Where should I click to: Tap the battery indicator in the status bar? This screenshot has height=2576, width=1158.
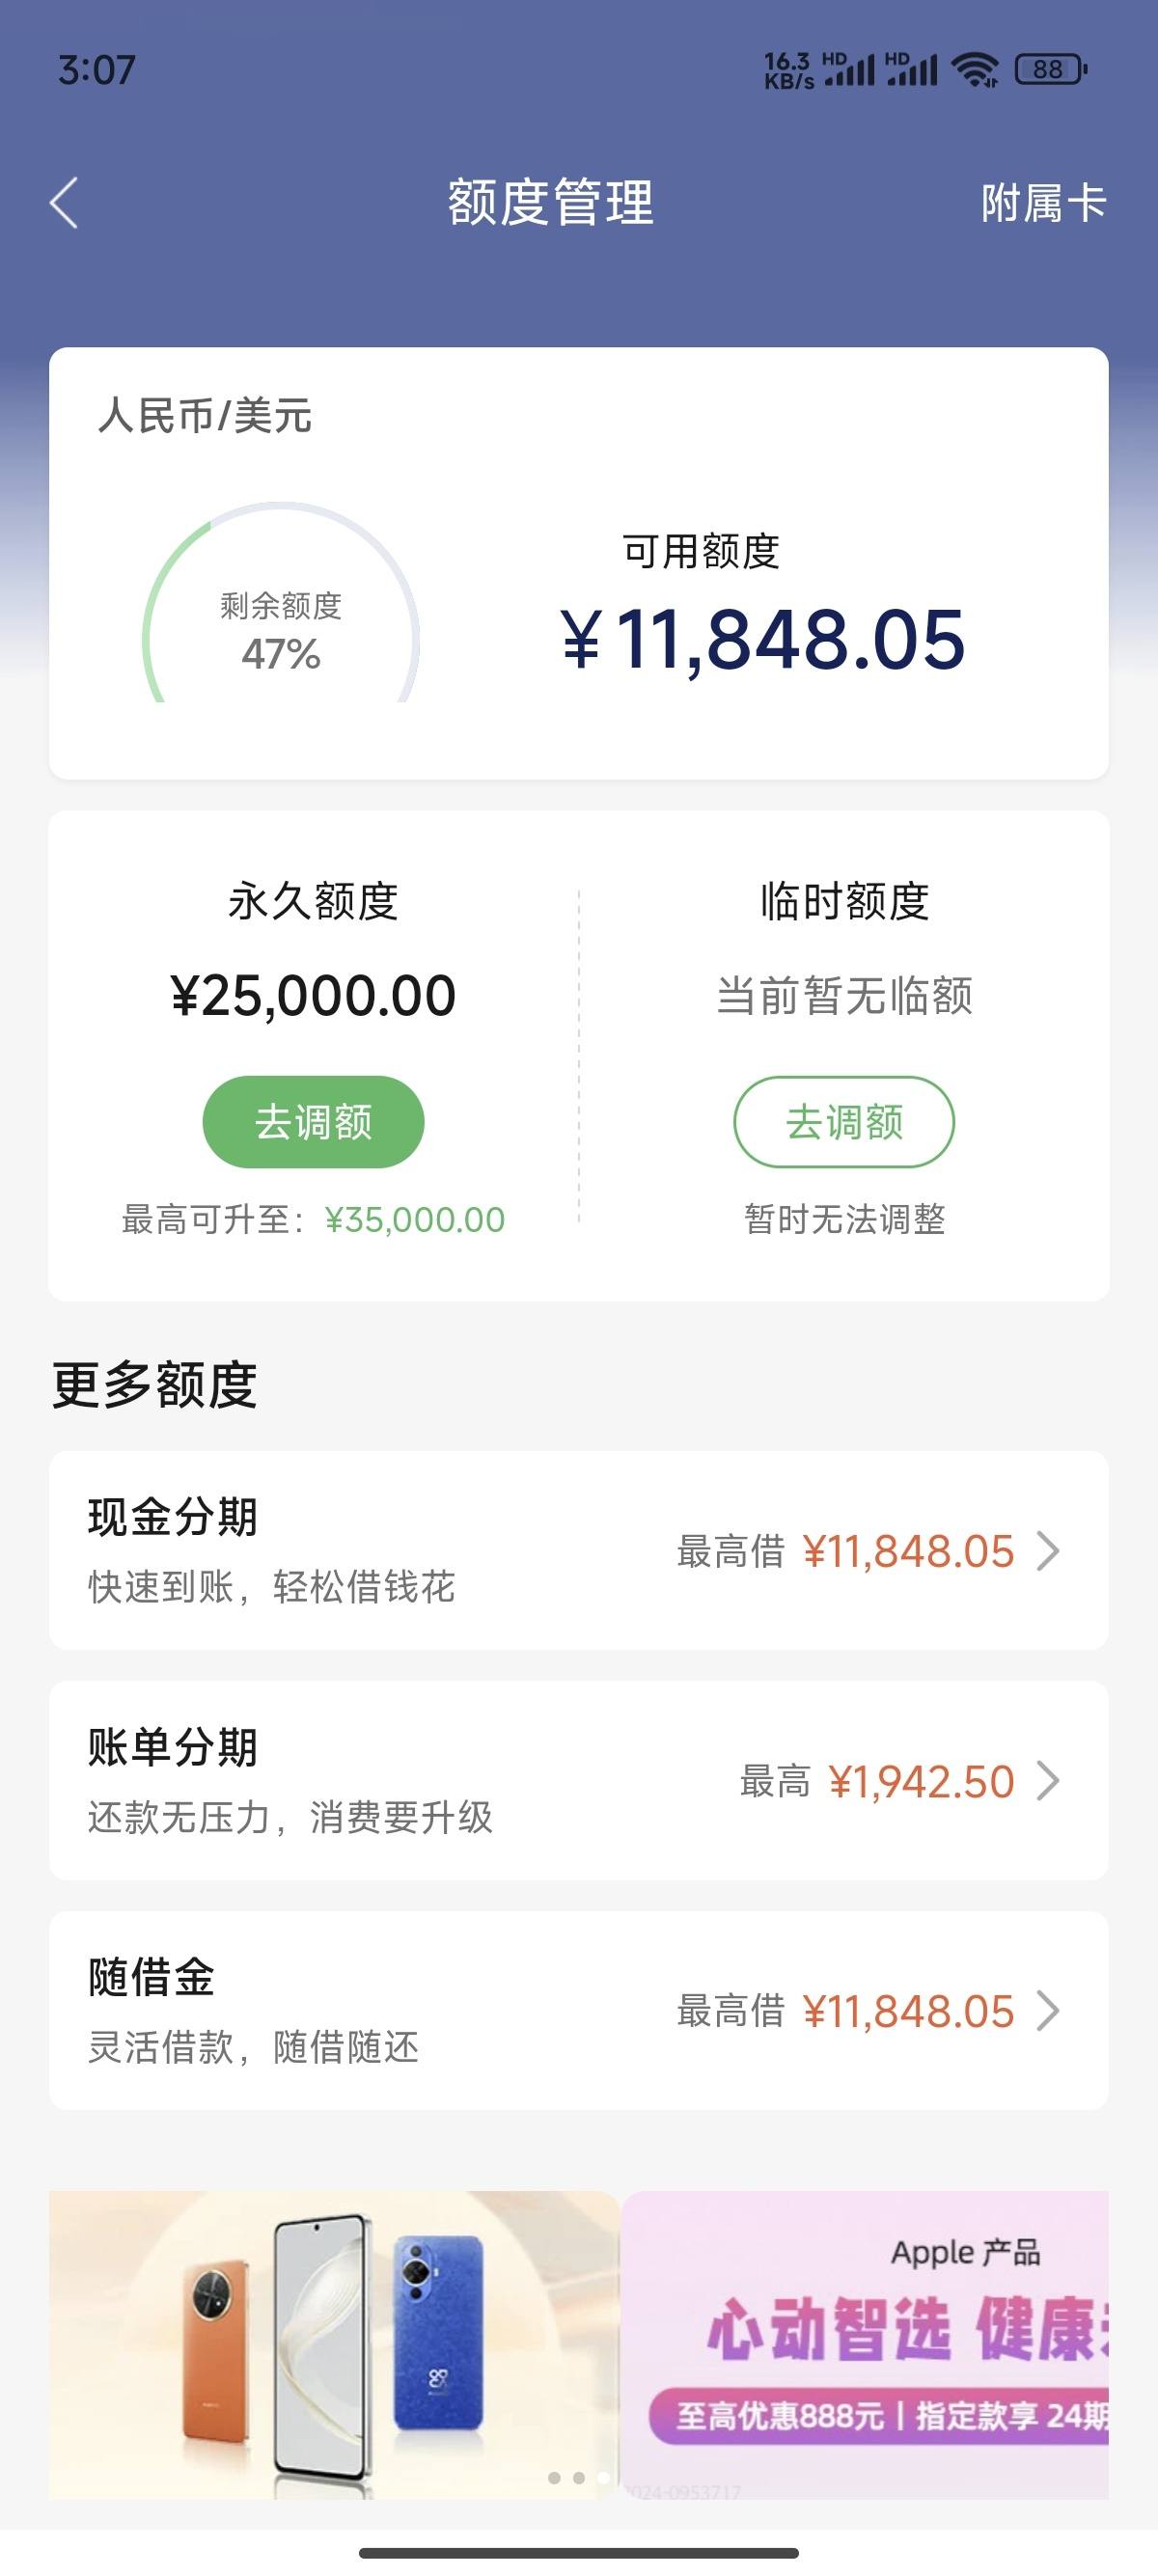1051,69
